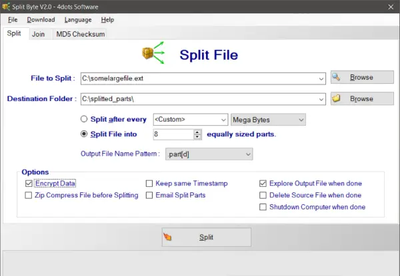Click the 'Output File Name Pattern :' label

pos(120,154)
